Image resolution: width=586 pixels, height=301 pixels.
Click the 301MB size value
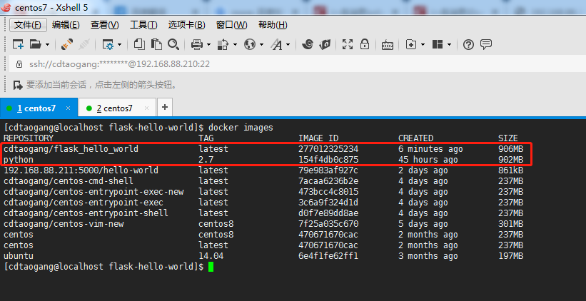[x=510, y=224]
